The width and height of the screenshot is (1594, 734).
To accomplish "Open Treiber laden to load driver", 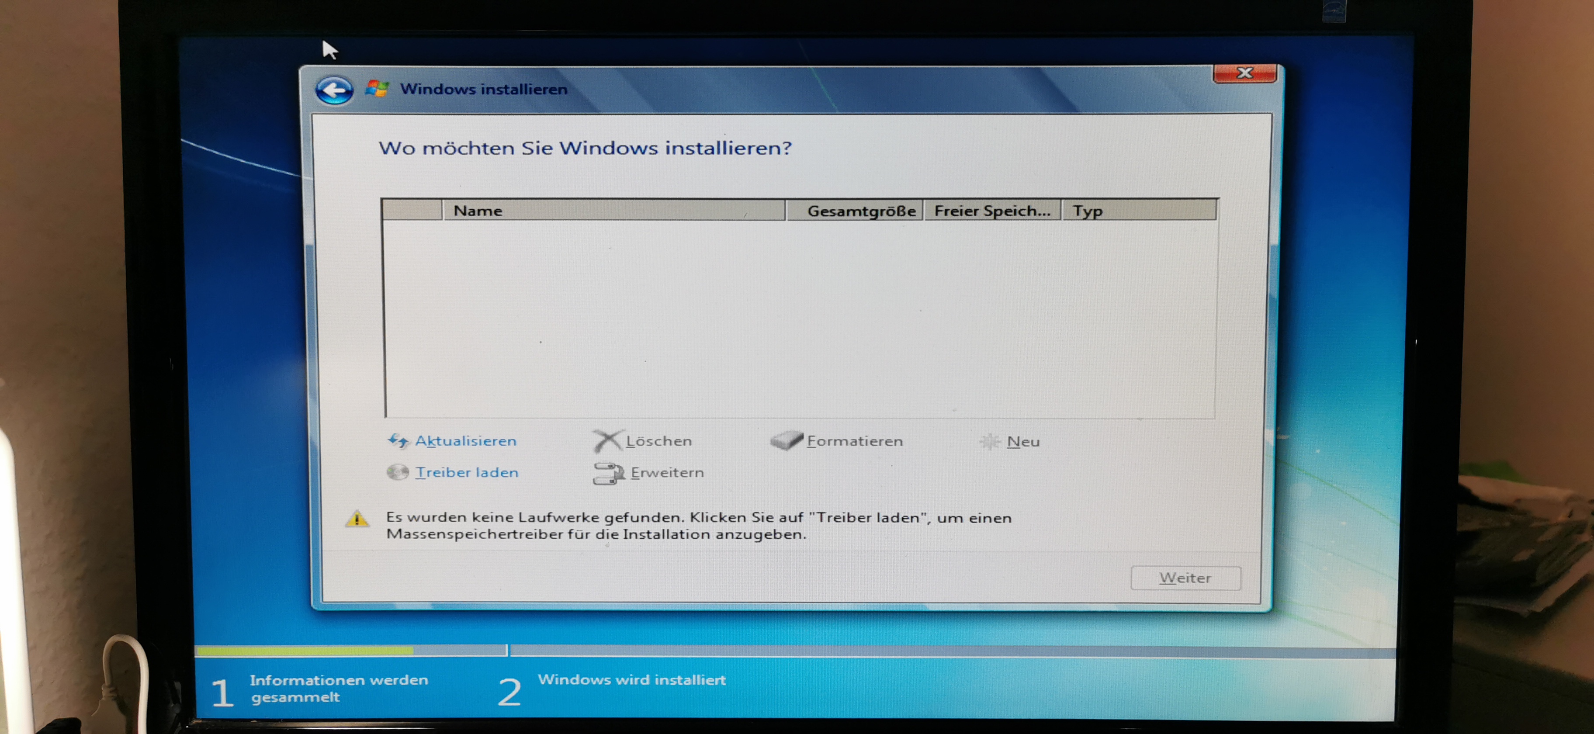I will point(467,472).
